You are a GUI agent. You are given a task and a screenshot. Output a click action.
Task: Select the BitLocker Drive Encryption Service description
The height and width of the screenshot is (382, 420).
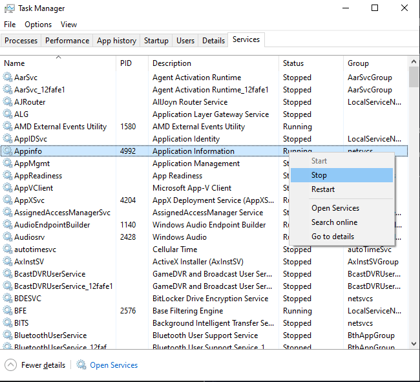210,299
